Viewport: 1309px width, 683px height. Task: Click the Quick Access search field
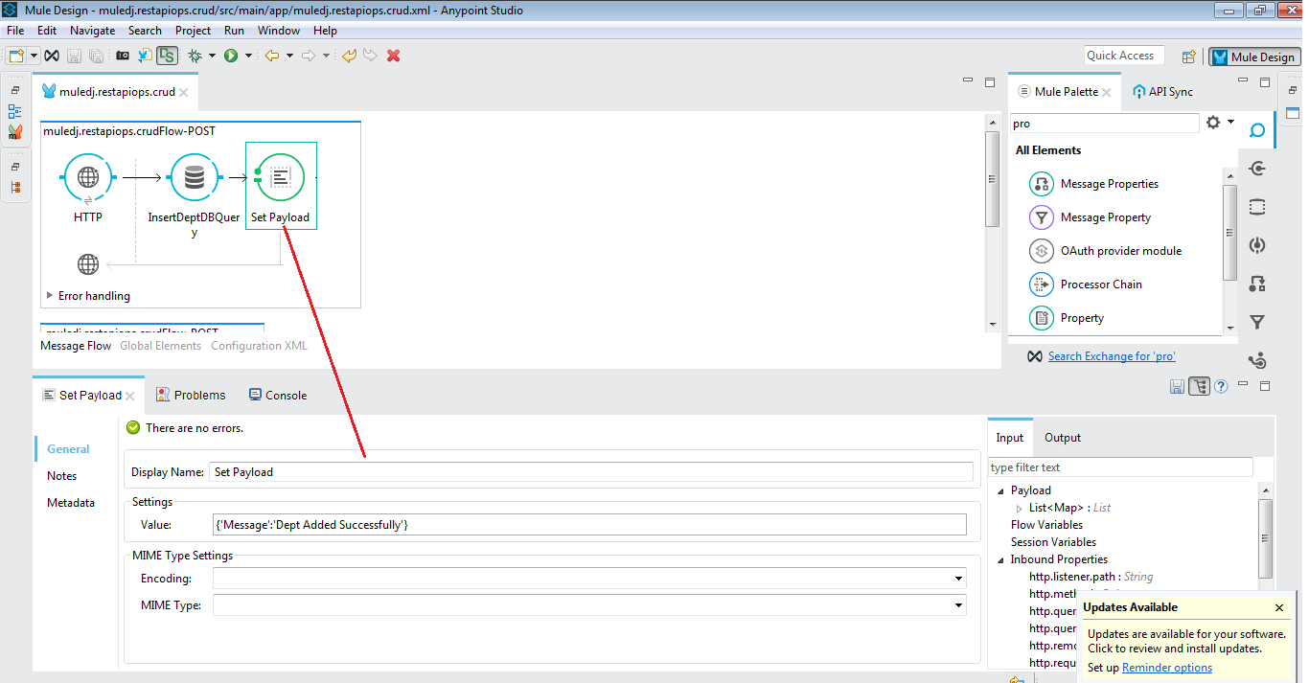pyautogui.click(x=1124, y=56)
